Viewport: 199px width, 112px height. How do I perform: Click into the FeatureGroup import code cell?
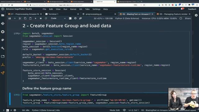coord(95,99)
